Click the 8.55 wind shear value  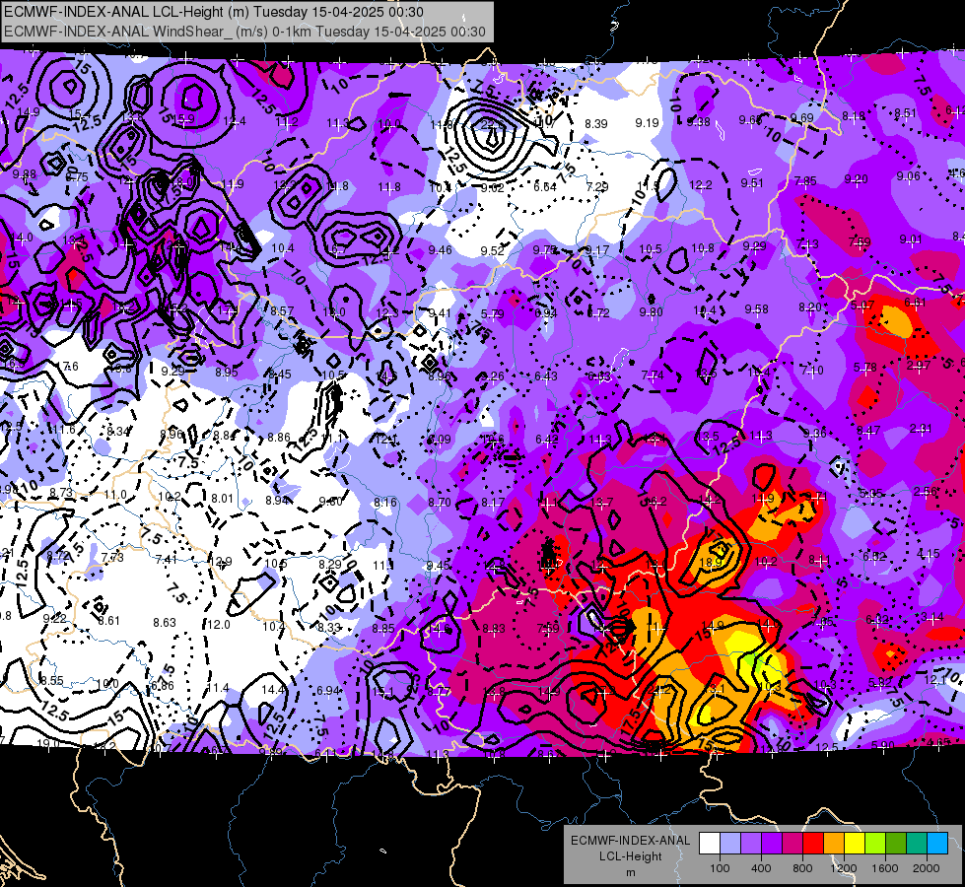click(51, 681)
